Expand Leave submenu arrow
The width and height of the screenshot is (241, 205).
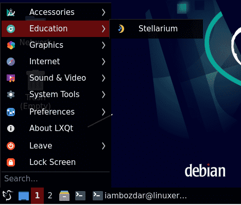pos(104,146)
